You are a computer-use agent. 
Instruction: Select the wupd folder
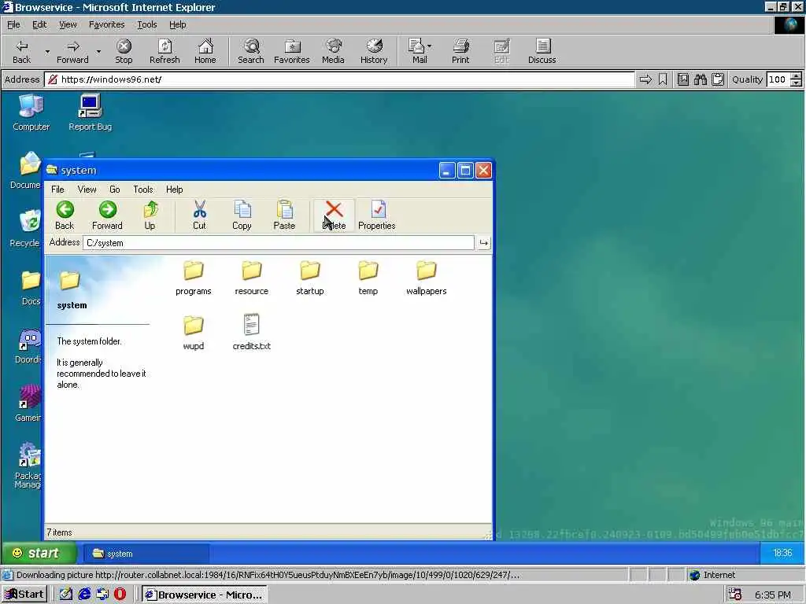[194, 333]
